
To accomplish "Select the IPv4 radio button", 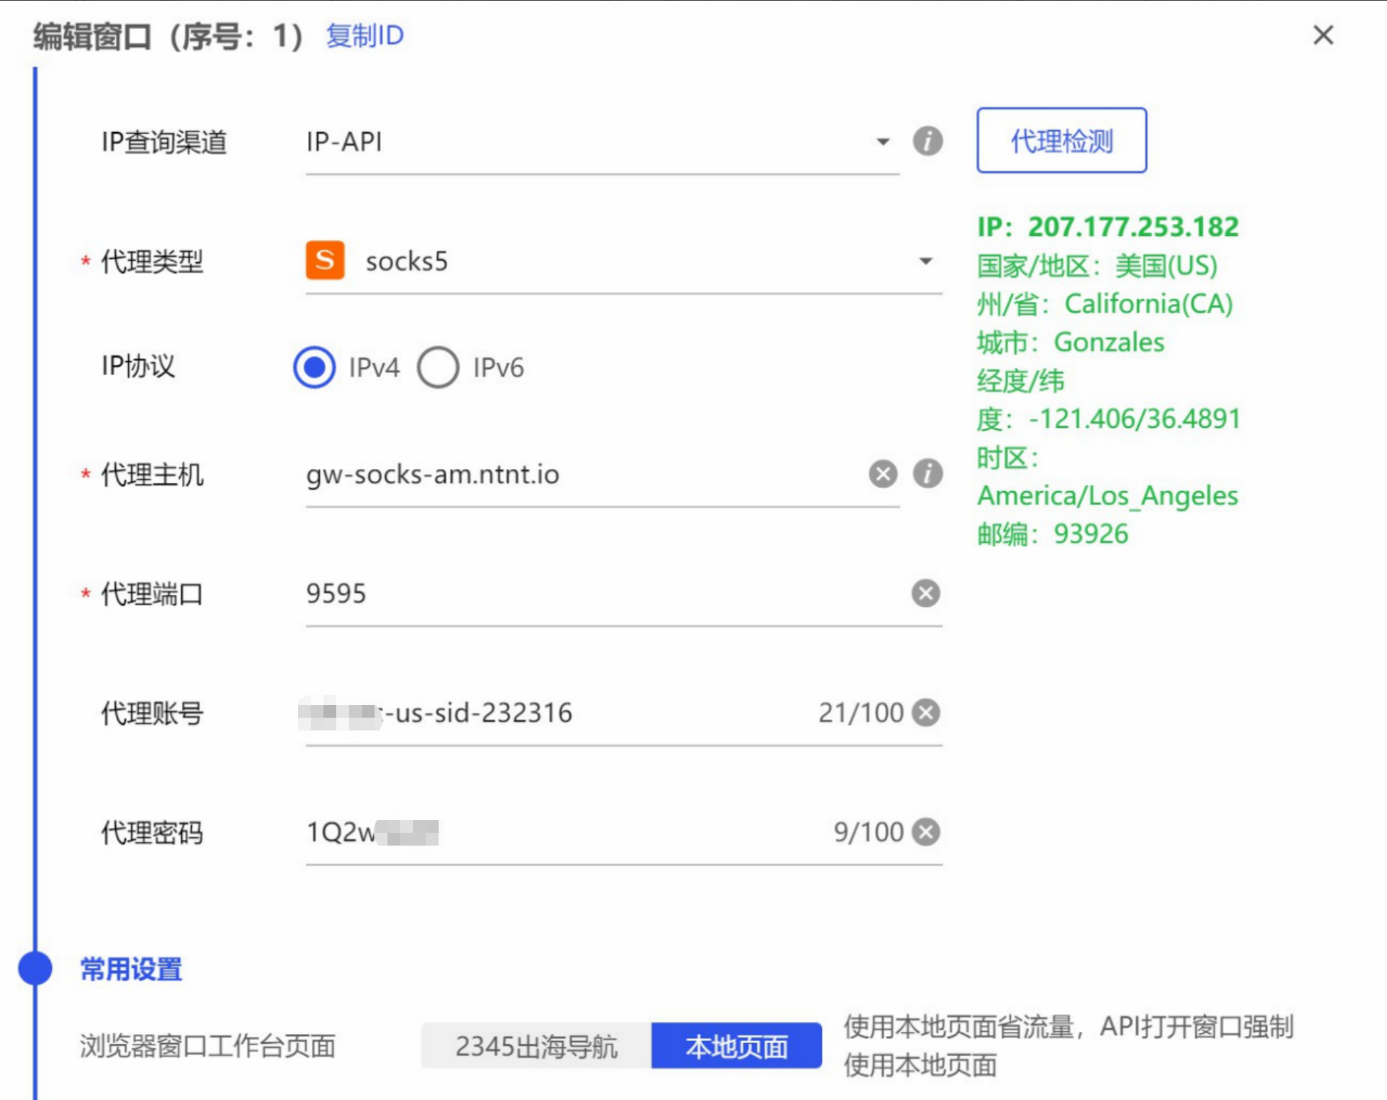I will (314, 367).
